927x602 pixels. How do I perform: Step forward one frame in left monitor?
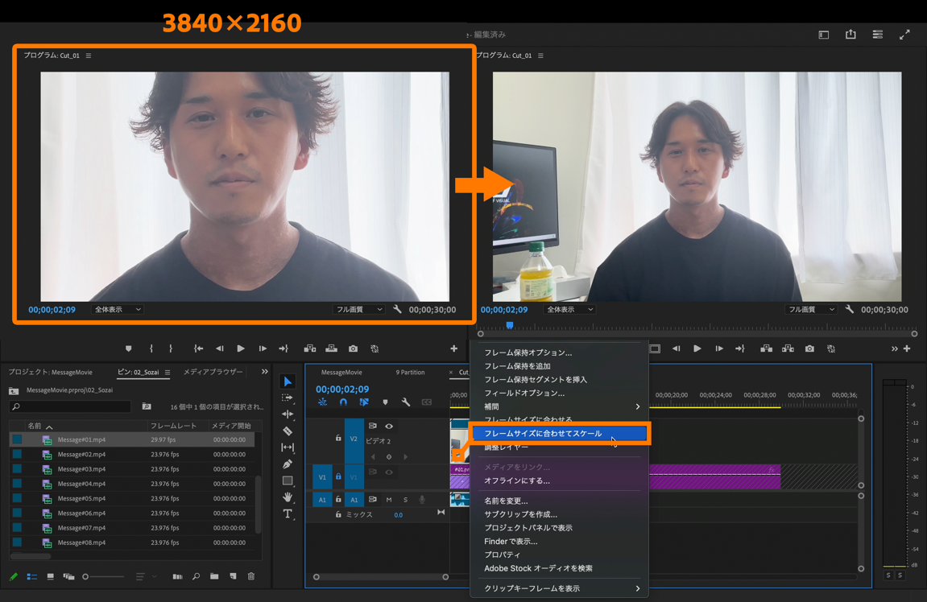(263, 349)
